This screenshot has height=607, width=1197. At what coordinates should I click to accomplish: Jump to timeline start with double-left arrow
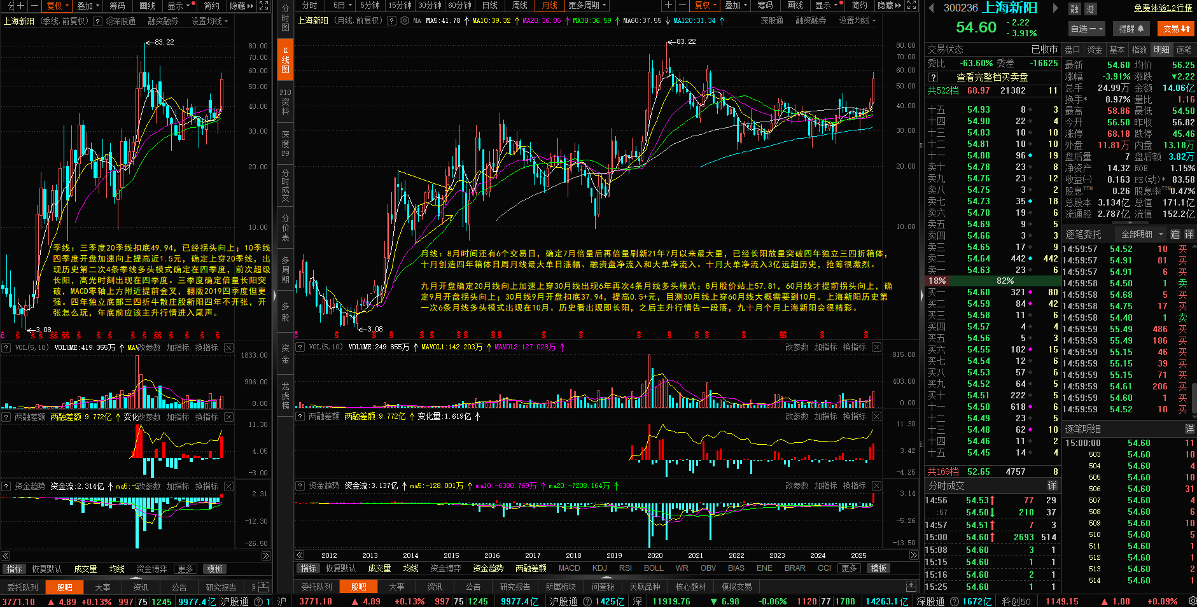point(300,555)
